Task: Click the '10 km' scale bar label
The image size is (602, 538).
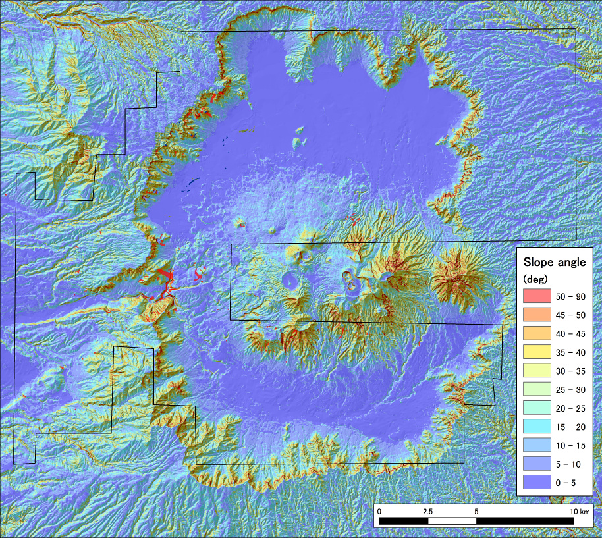Action: pos(580,512)
